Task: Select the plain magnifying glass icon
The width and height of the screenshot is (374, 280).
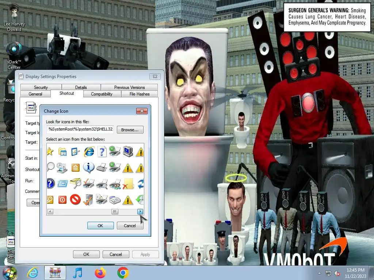Action: click(x=50, y=167)
